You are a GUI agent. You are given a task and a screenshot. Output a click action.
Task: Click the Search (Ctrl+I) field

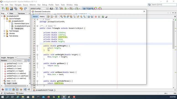(162, 5)
